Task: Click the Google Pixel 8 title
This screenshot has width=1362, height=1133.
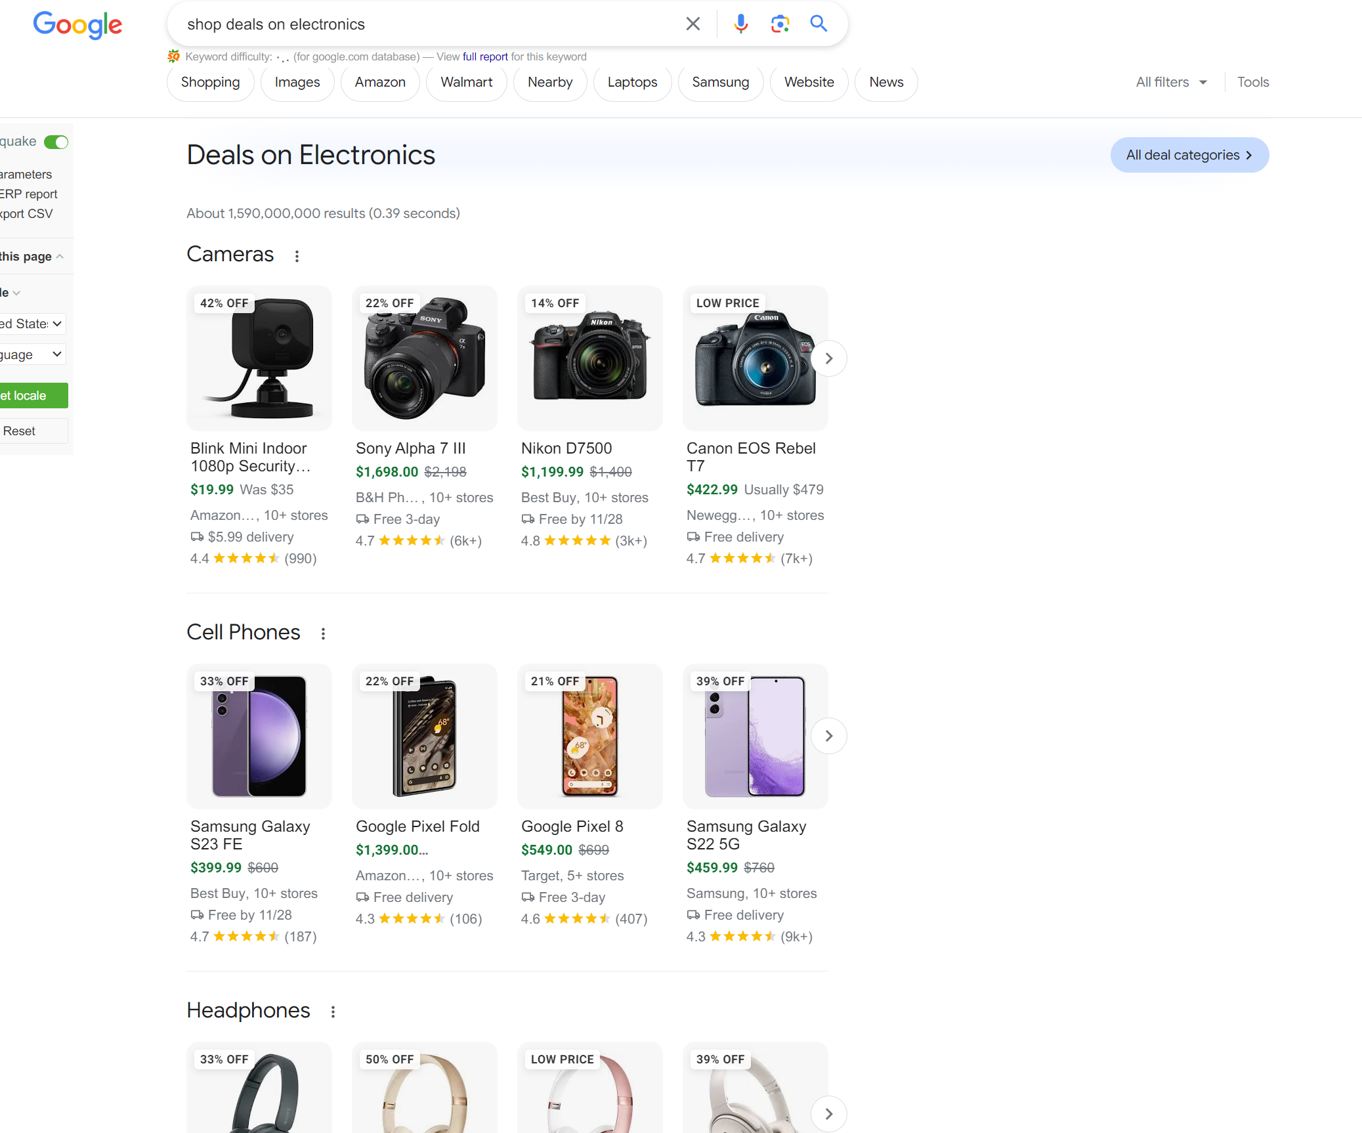Action: tap(572, 826)
